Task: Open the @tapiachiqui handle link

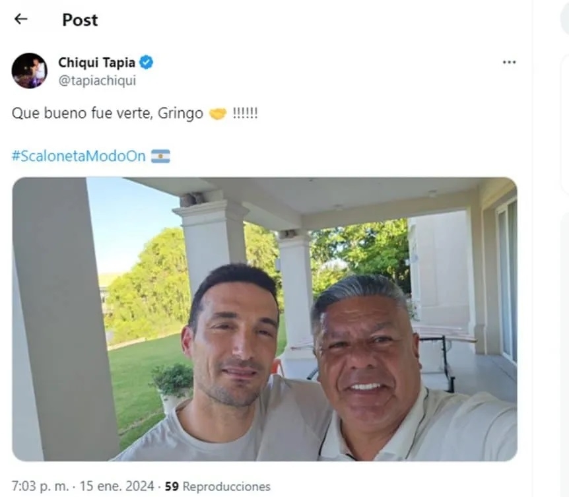Action: tap(97, 81)
